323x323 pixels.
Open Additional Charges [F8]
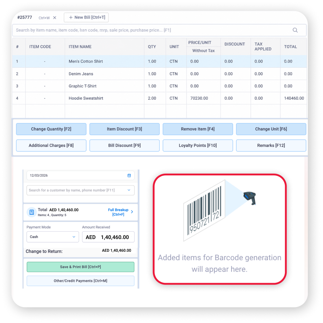(51, 145)
